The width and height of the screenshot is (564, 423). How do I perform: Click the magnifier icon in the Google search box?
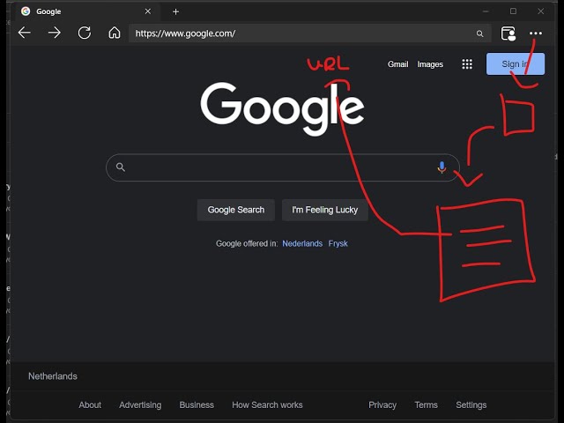coord(121,167)
